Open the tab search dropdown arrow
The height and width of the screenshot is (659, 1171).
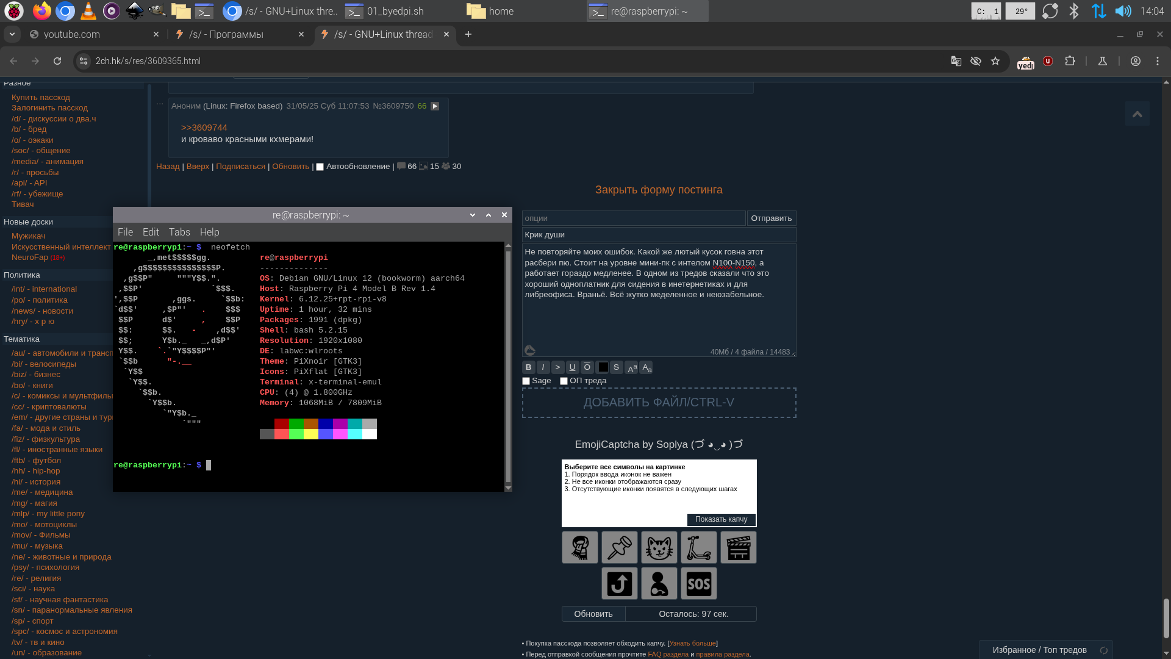12,35
